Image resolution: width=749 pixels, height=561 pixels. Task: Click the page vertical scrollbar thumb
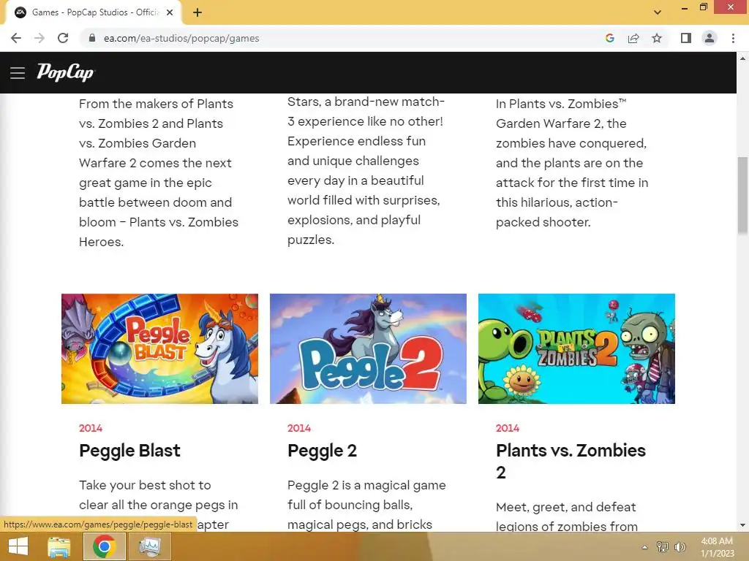pyautogui.click(x=742, y=196)
